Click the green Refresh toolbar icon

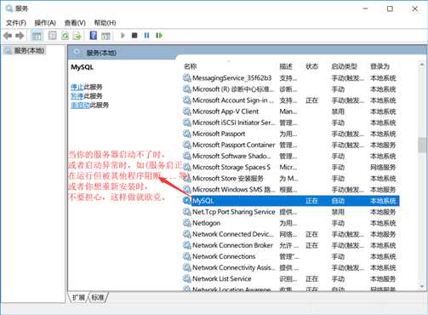[x=65, y=36]
